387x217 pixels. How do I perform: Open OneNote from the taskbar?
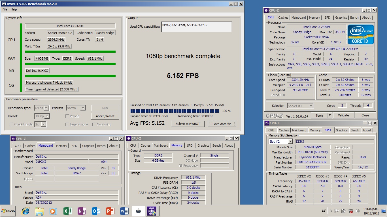pos(82,211)
